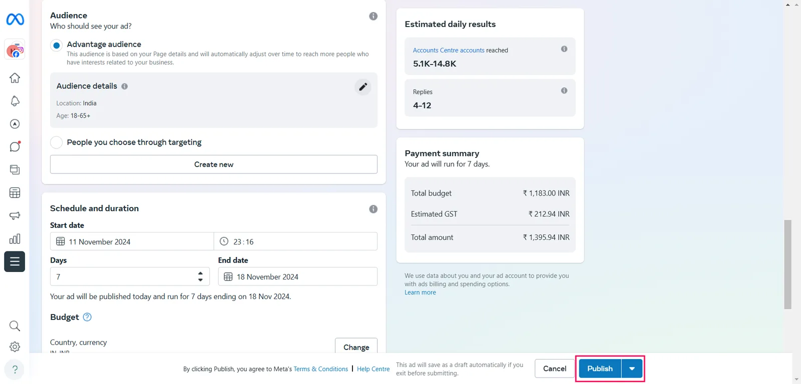Click Change country and currency button

coord(356,346)
